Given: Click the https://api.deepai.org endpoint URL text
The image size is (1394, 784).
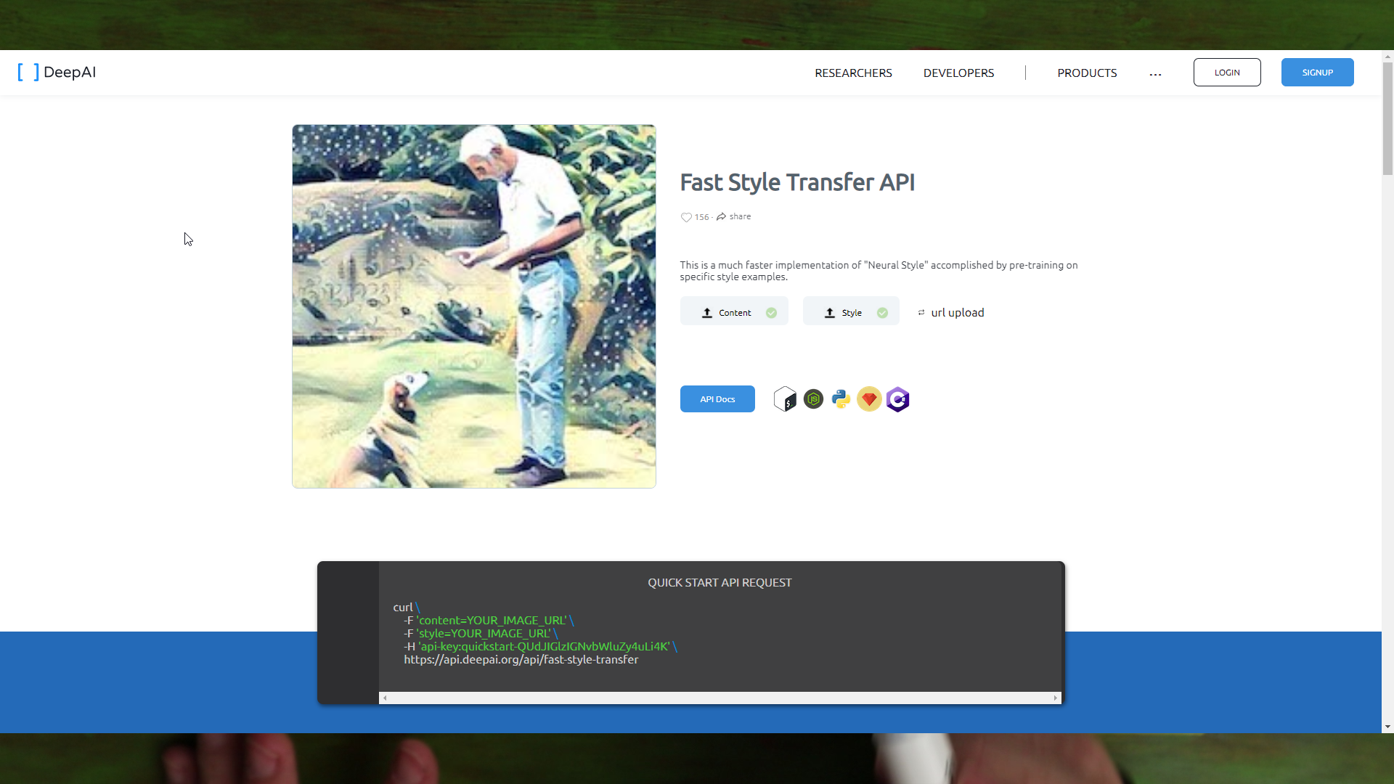Looking at the screenshot, I should (x=521, y=659).
